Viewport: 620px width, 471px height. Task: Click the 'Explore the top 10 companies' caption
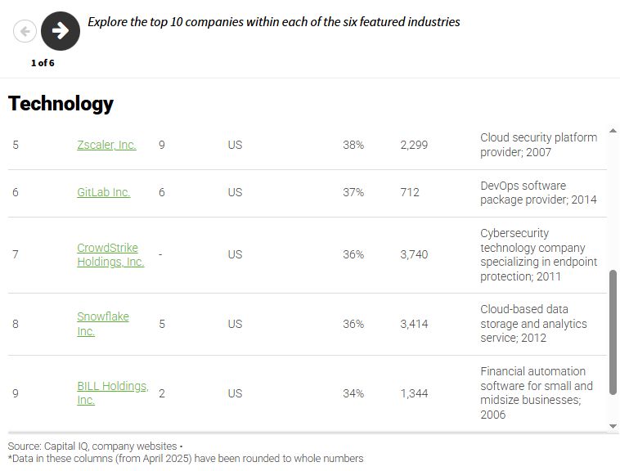(x=274, y=22)
